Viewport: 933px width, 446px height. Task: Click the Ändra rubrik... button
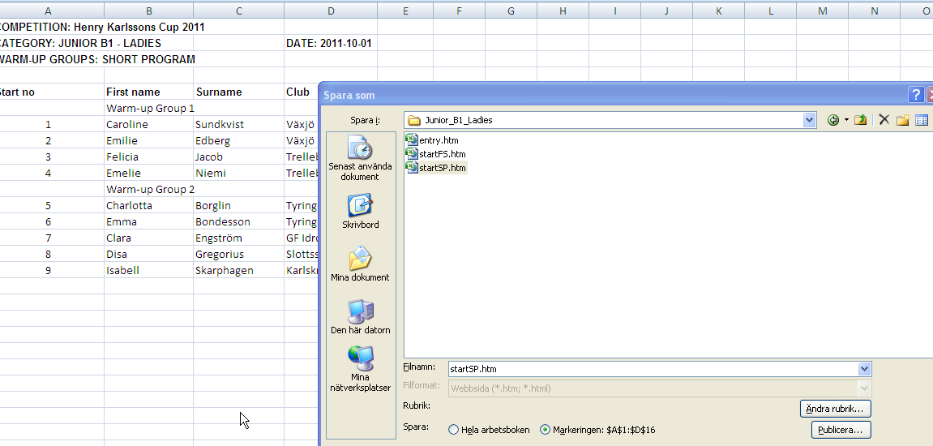tap(836, 409)
